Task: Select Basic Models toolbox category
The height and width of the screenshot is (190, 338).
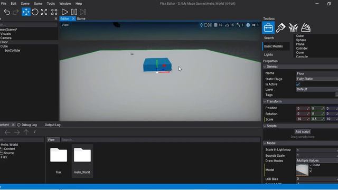Action: [276, 46]
